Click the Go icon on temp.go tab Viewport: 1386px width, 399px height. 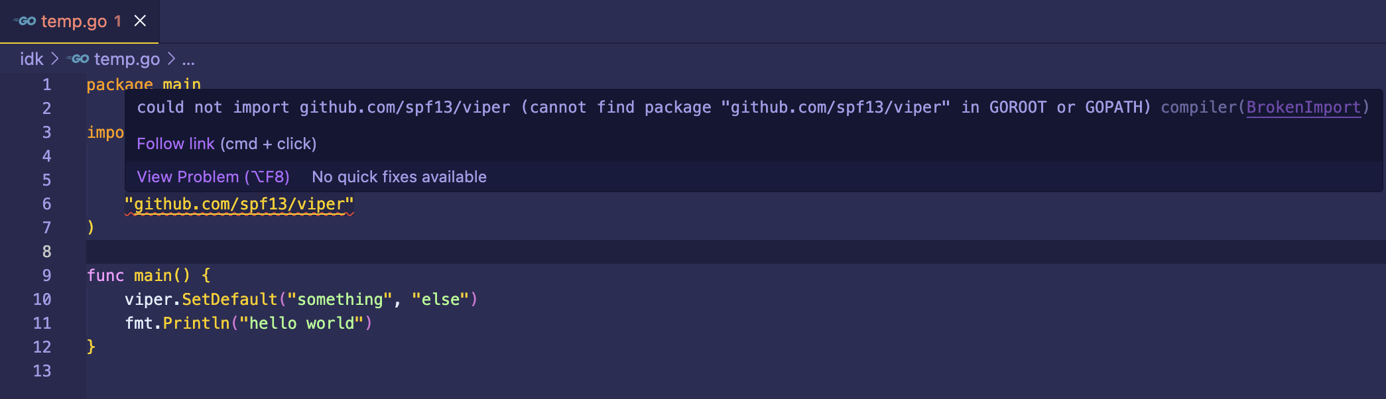pos(25,21)
